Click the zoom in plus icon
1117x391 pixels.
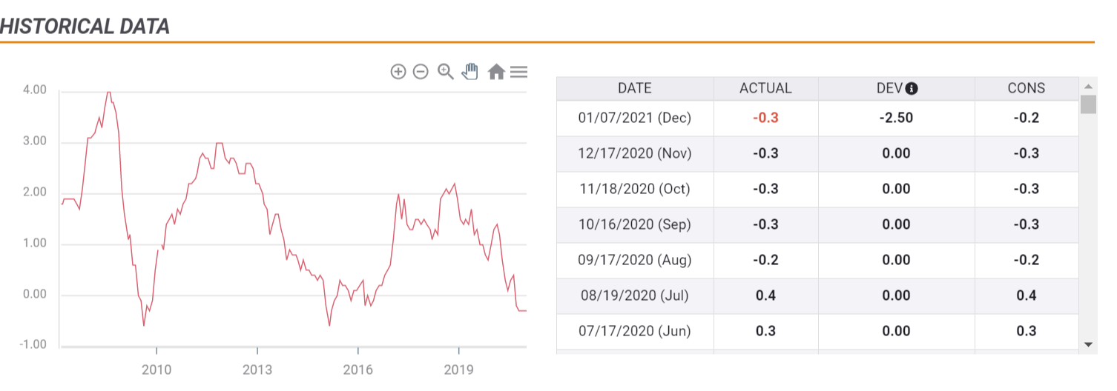pyautogui.click(x=398, y=72)
